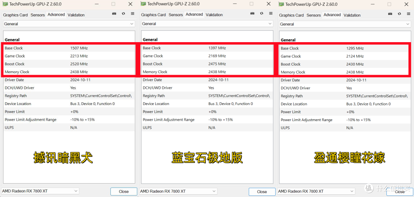Click Power Limit row in right window
This screenshot has width=414, height=197.
click(x=345, y=112)
